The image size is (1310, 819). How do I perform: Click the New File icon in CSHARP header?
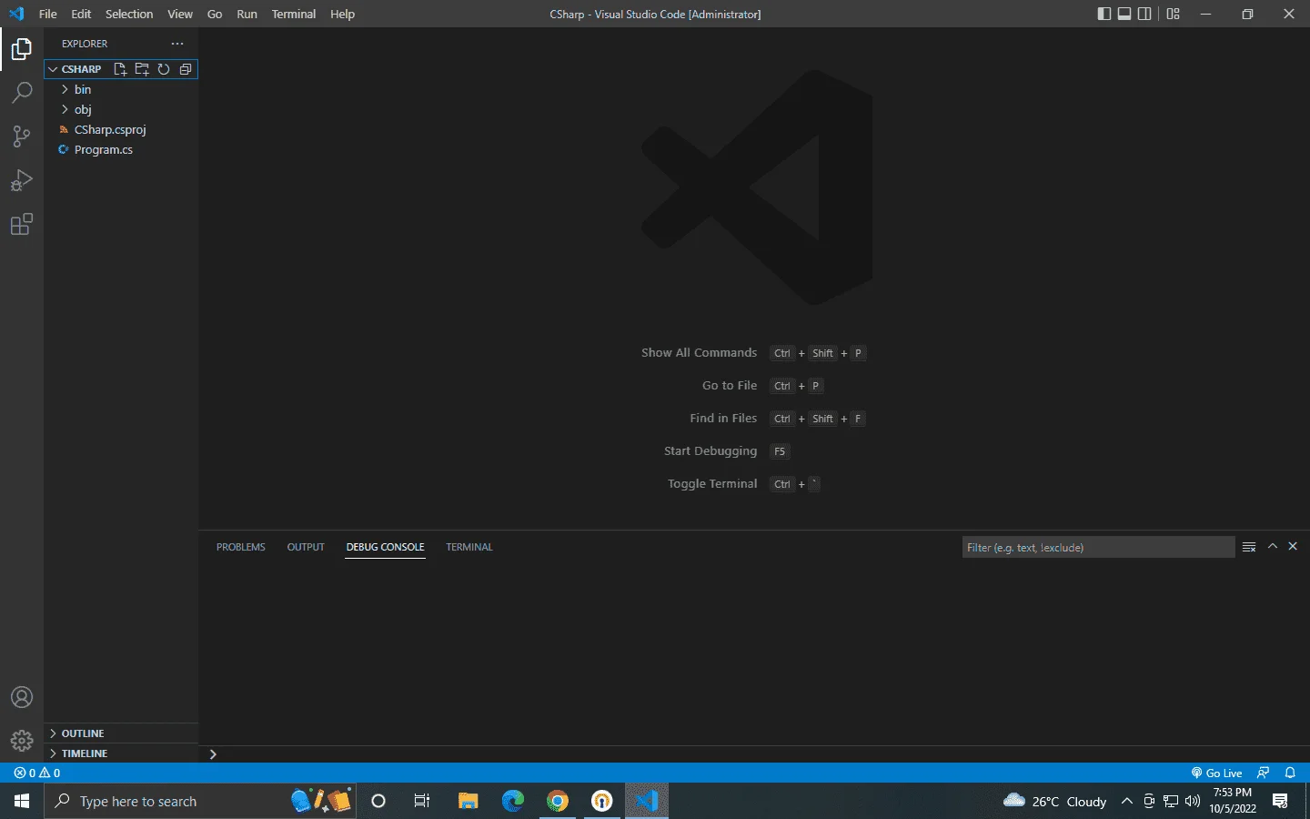pos(120,69)
